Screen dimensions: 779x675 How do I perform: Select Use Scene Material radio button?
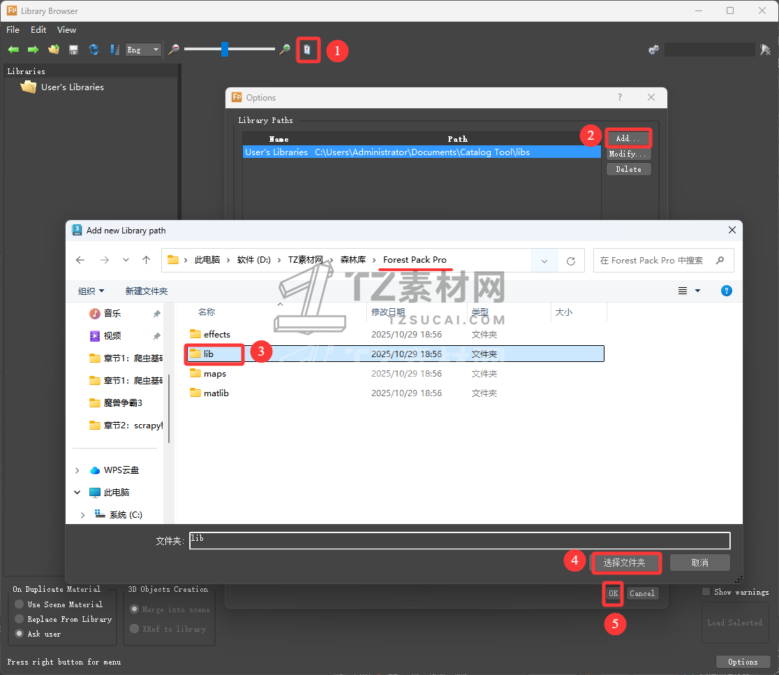(20, 604)
